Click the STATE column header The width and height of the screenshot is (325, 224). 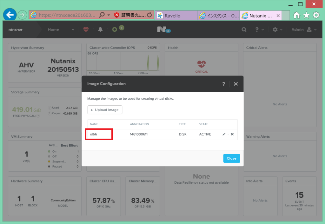[x=203, y=124]
